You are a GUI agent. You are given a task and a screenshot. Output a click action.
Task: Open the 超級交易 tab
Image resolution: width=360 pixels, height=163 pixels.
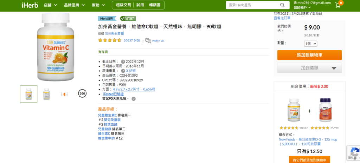[x=123, y=5]
